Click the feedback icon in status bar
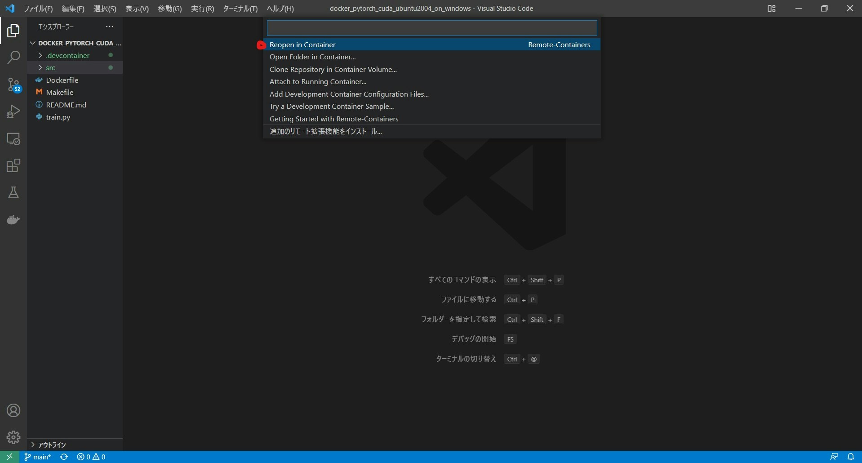 834,457
